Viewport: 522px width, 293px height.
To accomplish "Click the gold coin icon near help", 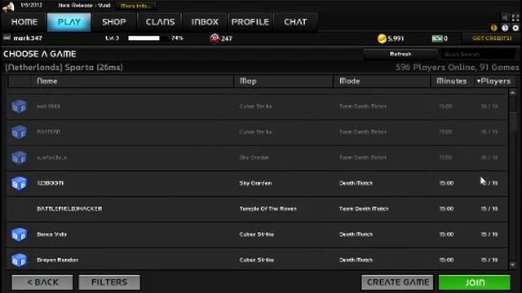I will 494,28.
